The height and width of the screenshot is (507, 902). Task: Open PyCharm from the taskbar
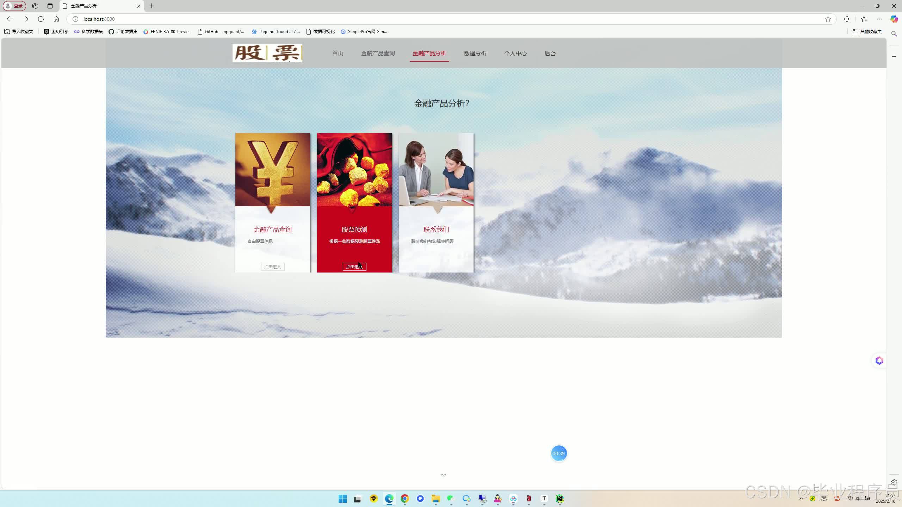pos(560,499)
